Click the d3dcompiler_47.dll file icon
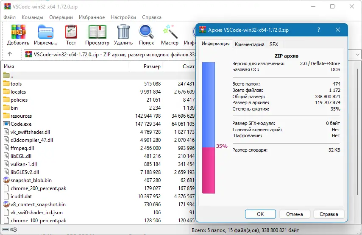 pos(6,140)
